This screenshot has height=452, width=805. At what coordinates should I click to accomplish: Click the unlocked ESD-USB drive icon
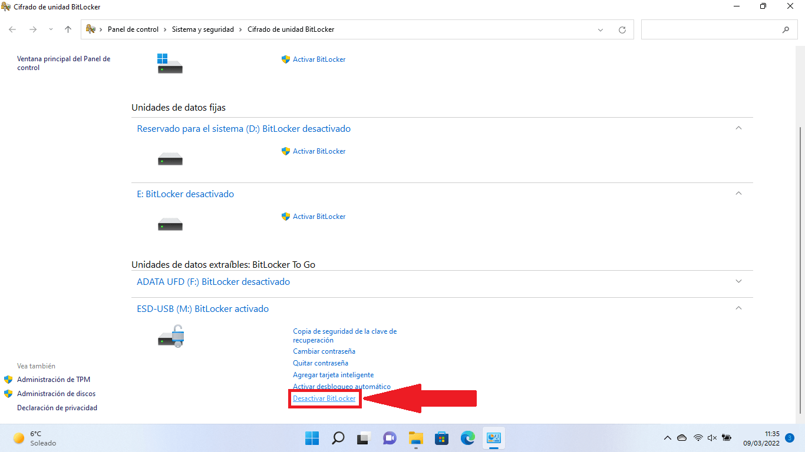(x=171, y=335)
